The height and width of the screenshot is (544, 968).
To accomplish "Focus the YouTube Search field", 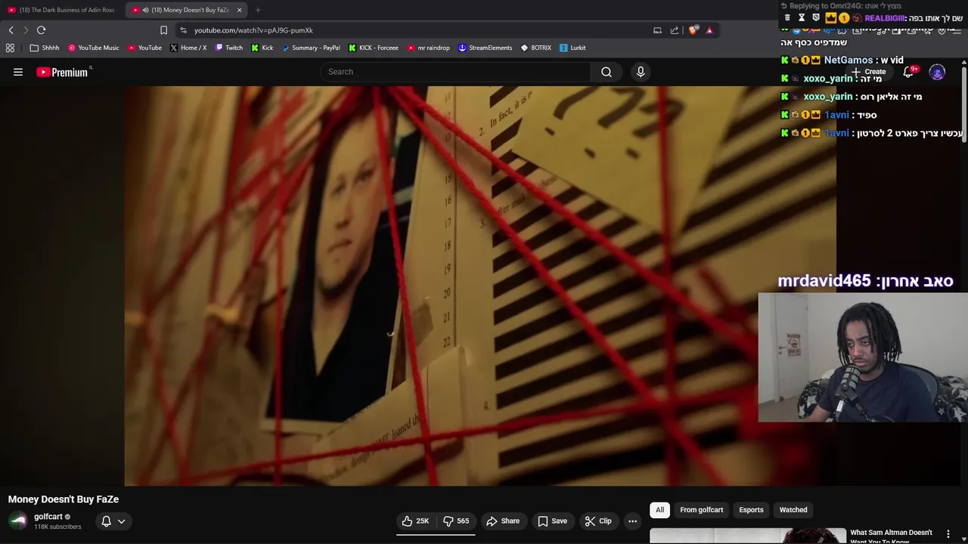I will click(456, 72).
